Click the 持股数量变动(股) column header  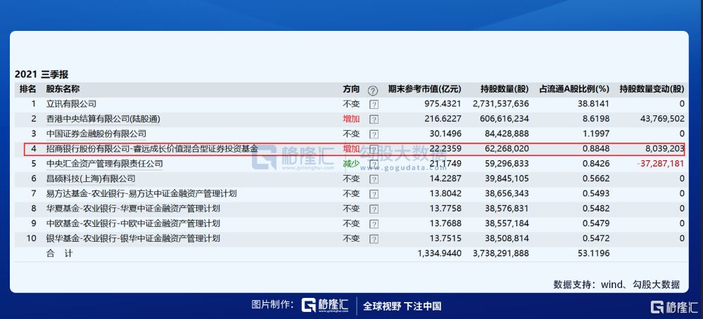(x=652, y=89)
